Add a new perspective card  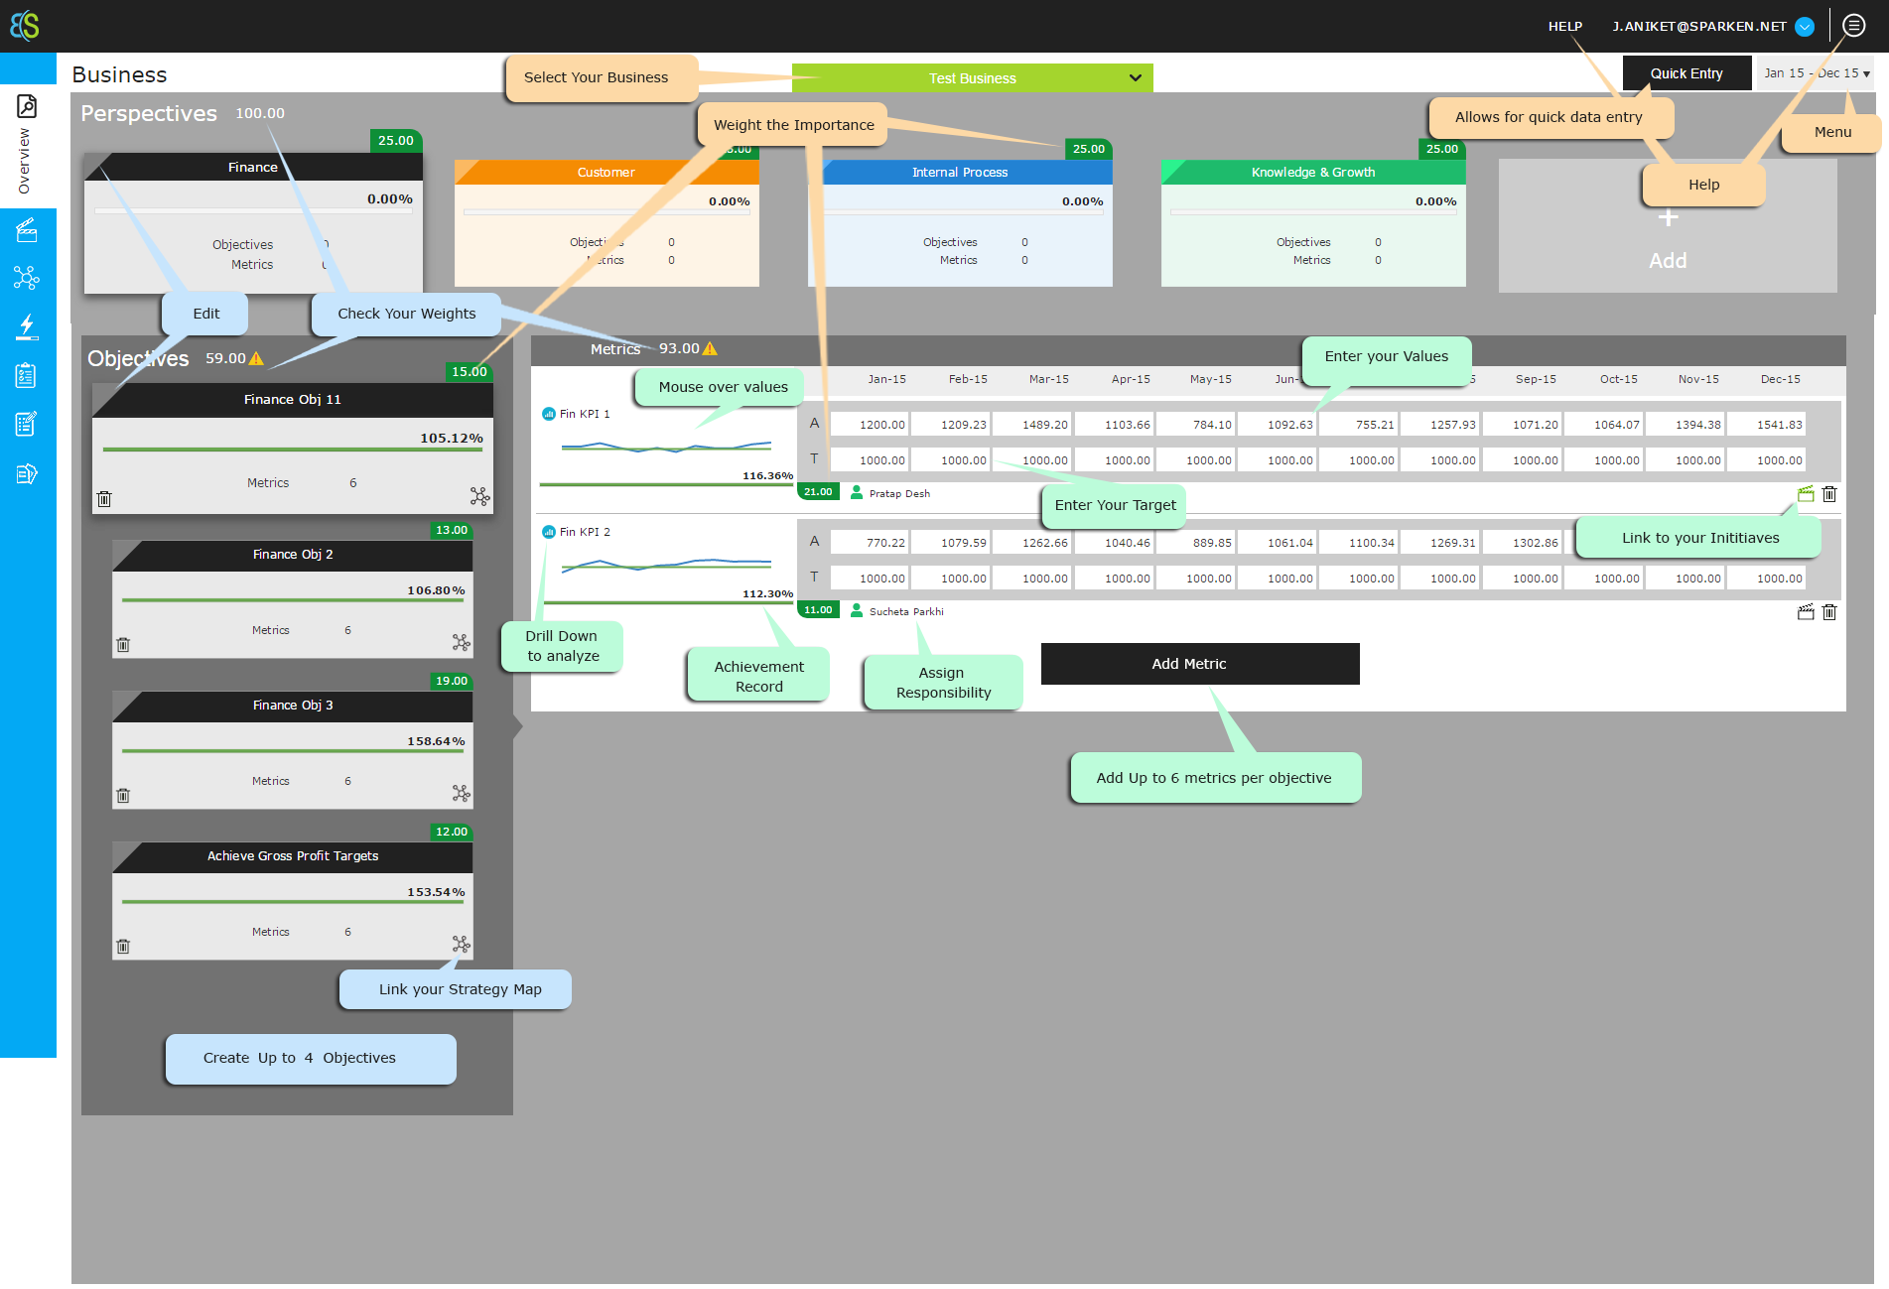click(1668, 238)
